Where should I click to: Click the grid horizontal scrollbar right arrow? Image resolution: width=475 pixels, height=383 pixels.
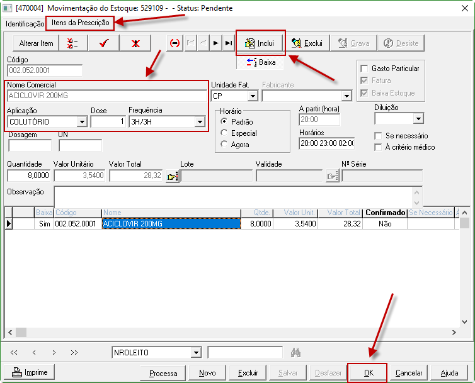coord(454,332)
